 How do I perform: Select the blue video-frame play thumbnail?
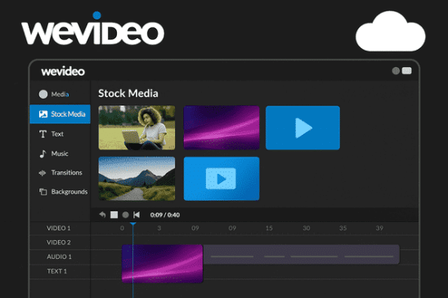pyautogui.click(x=222, y=179)
